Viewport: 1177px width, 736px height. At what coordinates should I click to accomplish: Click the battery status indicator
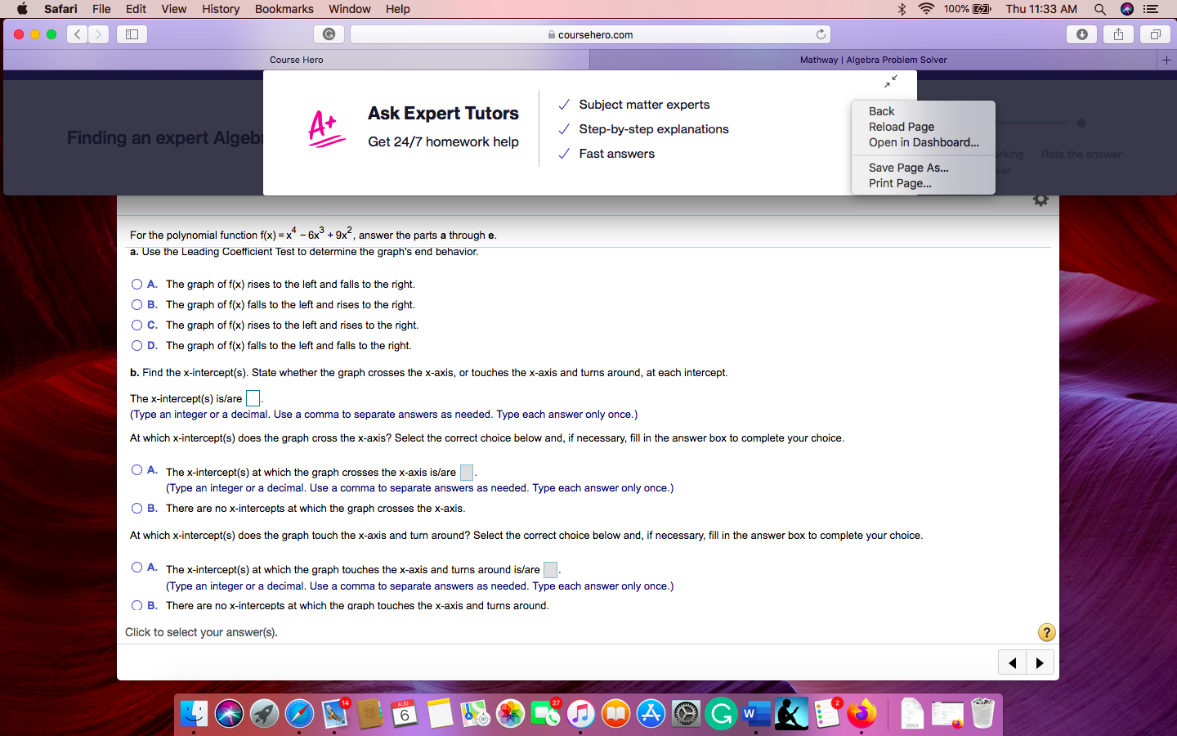967,9
